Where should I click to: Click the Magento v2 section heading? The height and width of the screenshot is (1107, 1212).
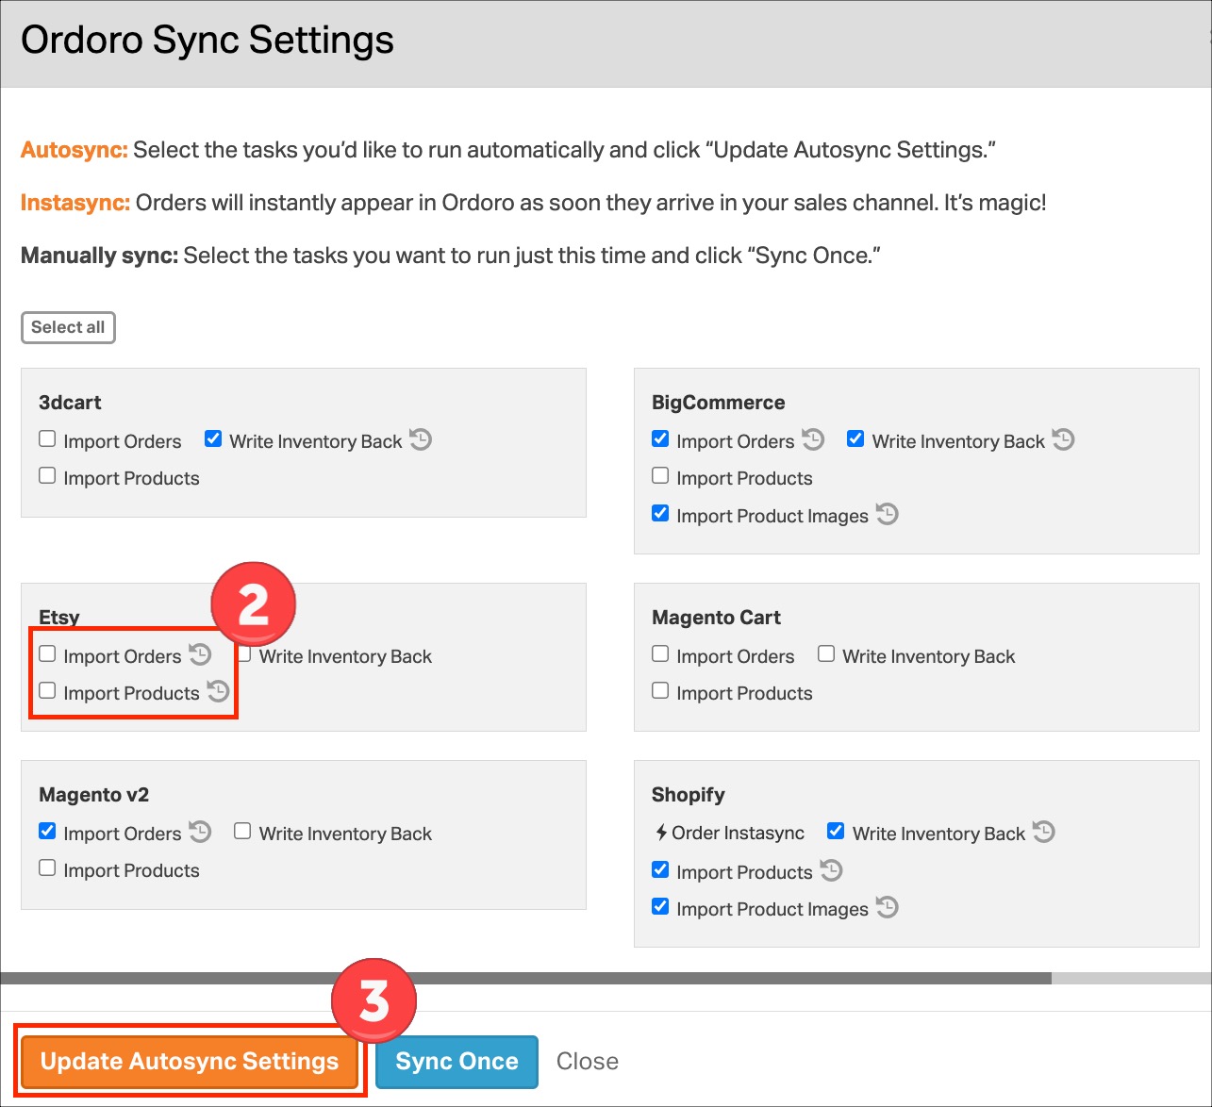94,795
